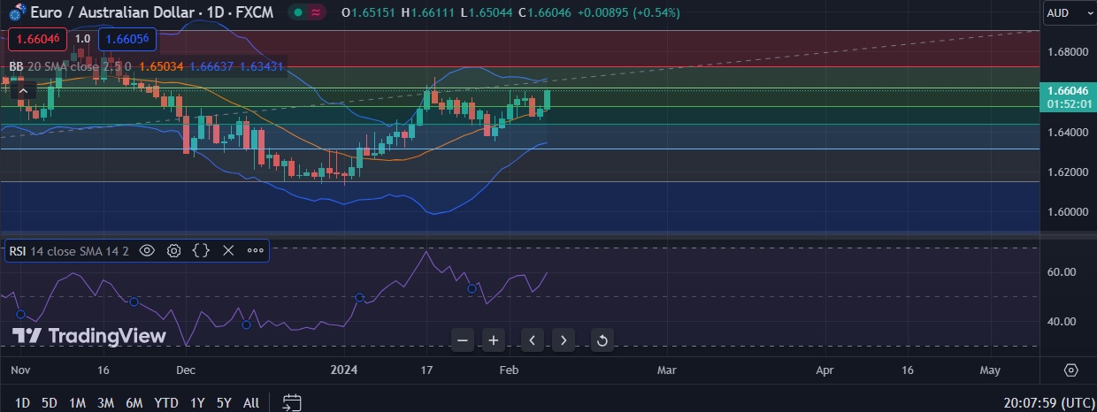Select the All date range
Viewport: 1097px width, 412px height.
[250, 403]
